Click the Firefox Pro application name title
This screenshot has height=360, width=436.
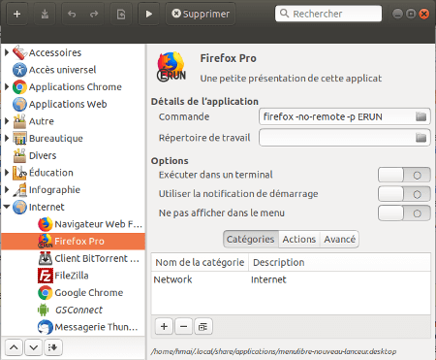coord(228,58)
